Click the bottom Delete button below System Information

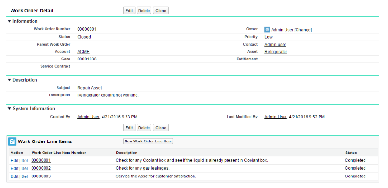click(x=144, y=128)
